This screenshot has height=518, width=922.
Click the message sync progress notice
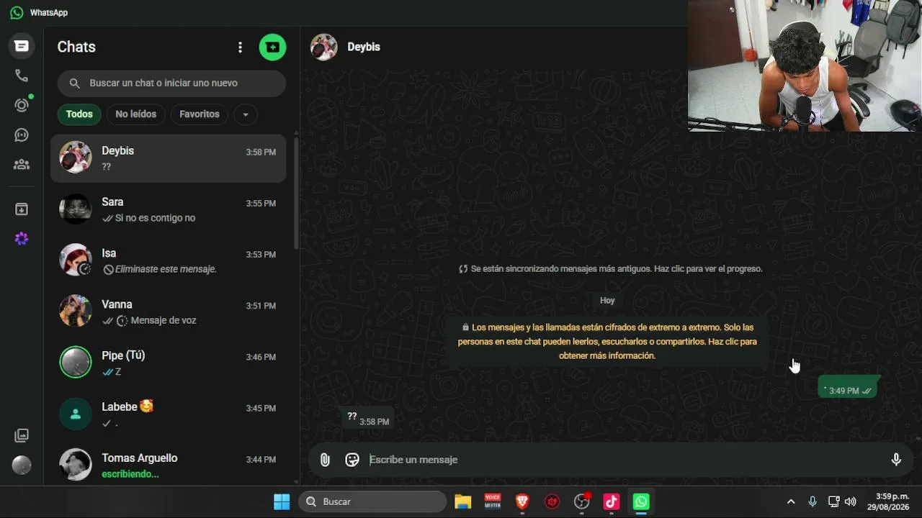pos(611,269)
